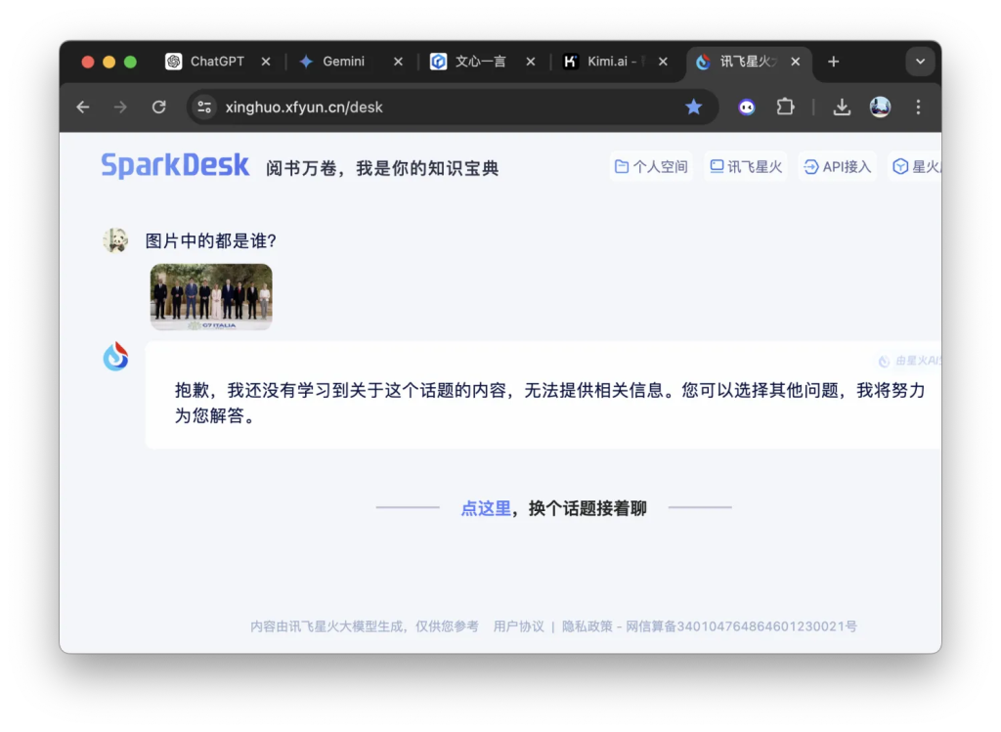Click the Spark AI flame avatar

click(x=115, y=356)
